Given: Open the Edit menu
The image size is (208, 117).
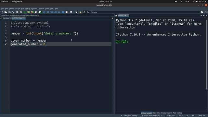Looking at the screenshot, I should tap(6, 9).
